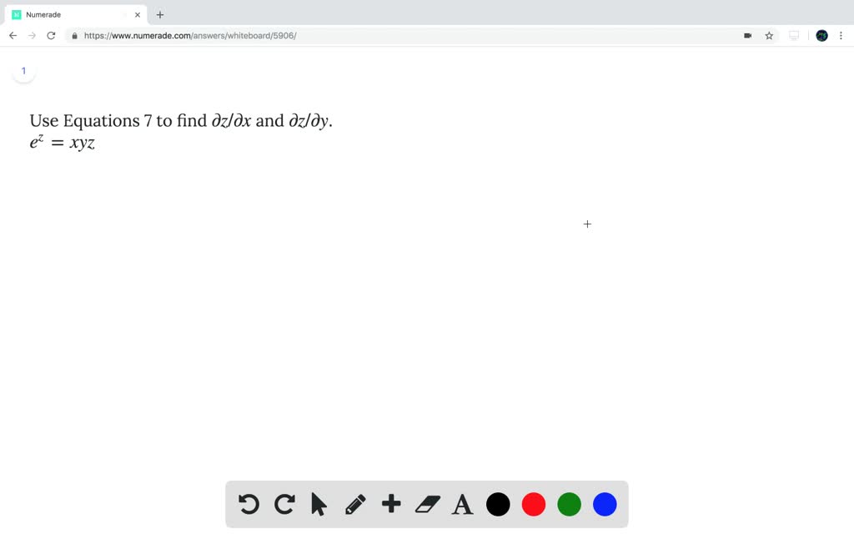Click the page 1 indicator

click(x=23, y=71)
